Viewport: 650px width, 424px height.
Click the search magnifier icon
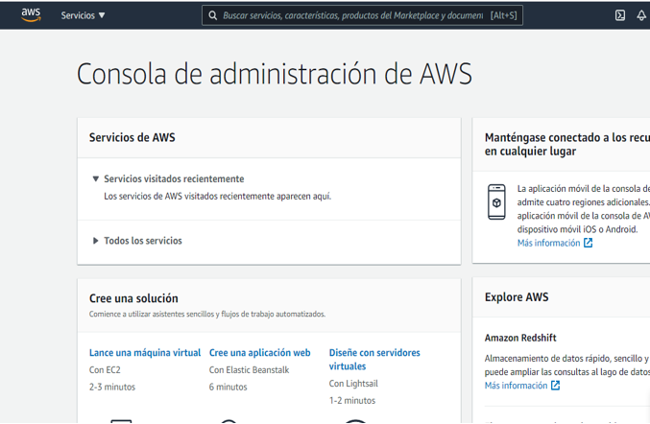point(212,15)
